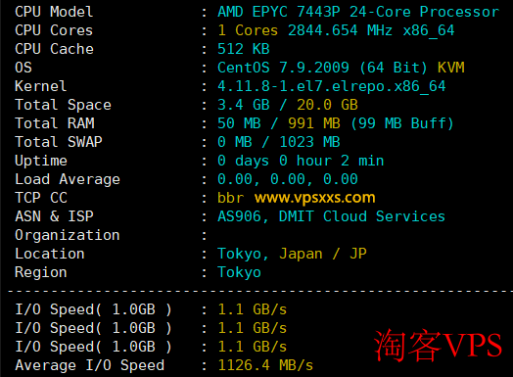This screenshot has height=377, width=513.
Task: Click the 1 Cores text
Action: (x=248, y=30)
